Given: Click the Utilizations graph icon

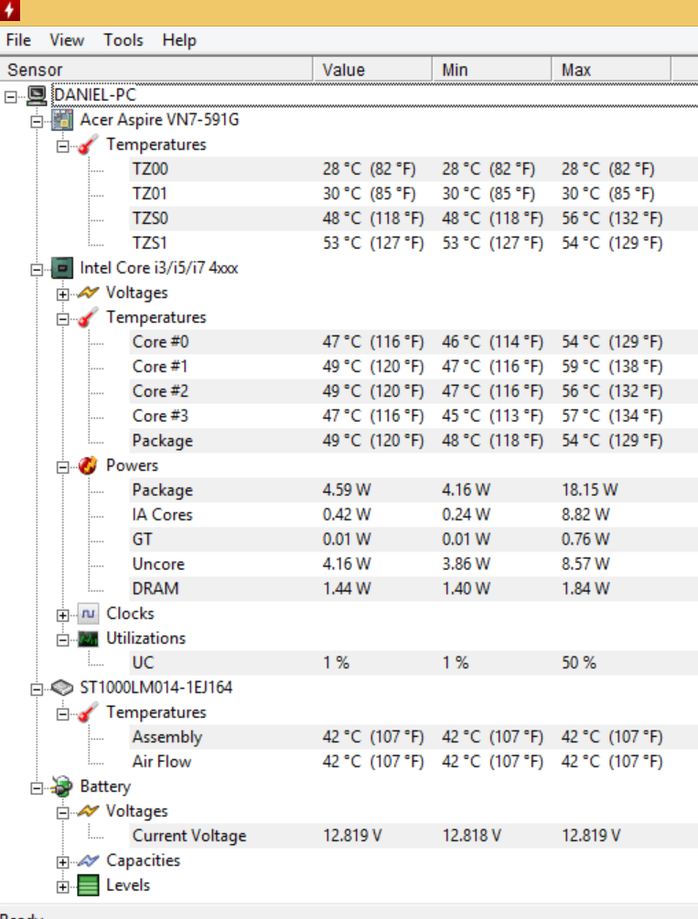Looking at the screenshot, I should (x=89, y=638).
